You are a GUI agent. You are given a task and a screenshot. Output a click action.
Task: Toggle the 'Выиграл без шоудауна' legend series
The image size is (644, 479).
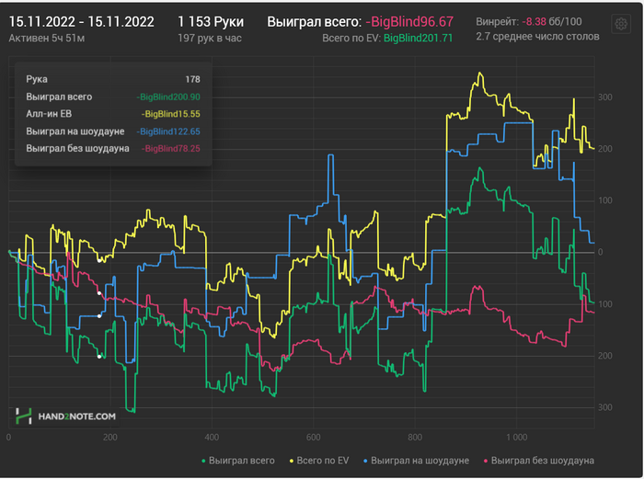[538, 461]
